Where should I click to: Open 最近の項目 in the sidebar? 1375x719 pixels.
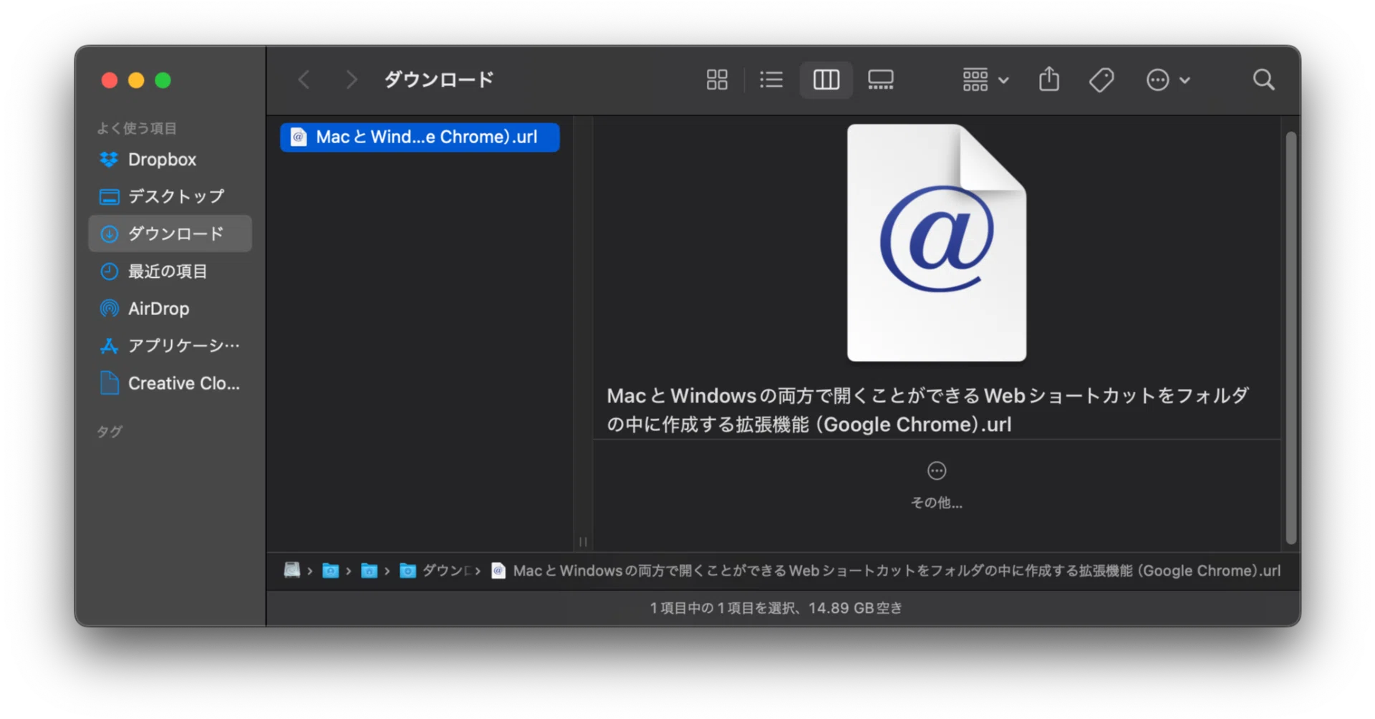pos(170,271)
